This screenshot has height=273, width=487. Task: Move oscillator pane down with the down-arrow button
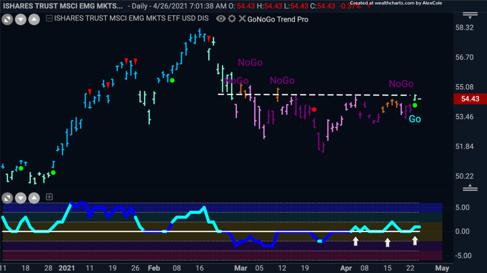point(21,198)
